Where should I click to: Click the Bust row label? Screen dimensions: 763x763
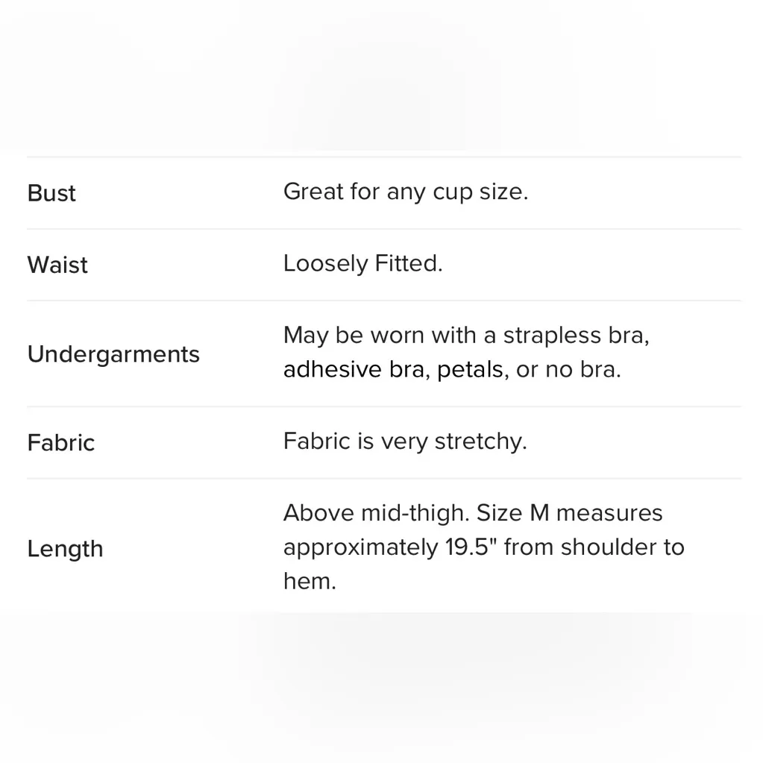tap(51, 193)
